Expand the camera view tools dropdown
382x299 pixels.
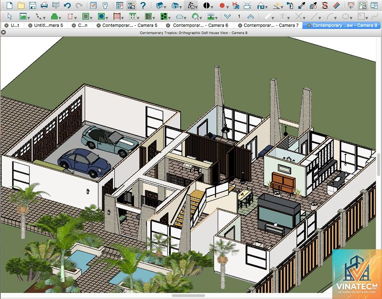(x=165, y=7)
